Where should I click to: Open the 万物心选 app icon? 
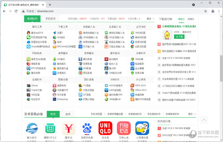[x=124, y=128]
